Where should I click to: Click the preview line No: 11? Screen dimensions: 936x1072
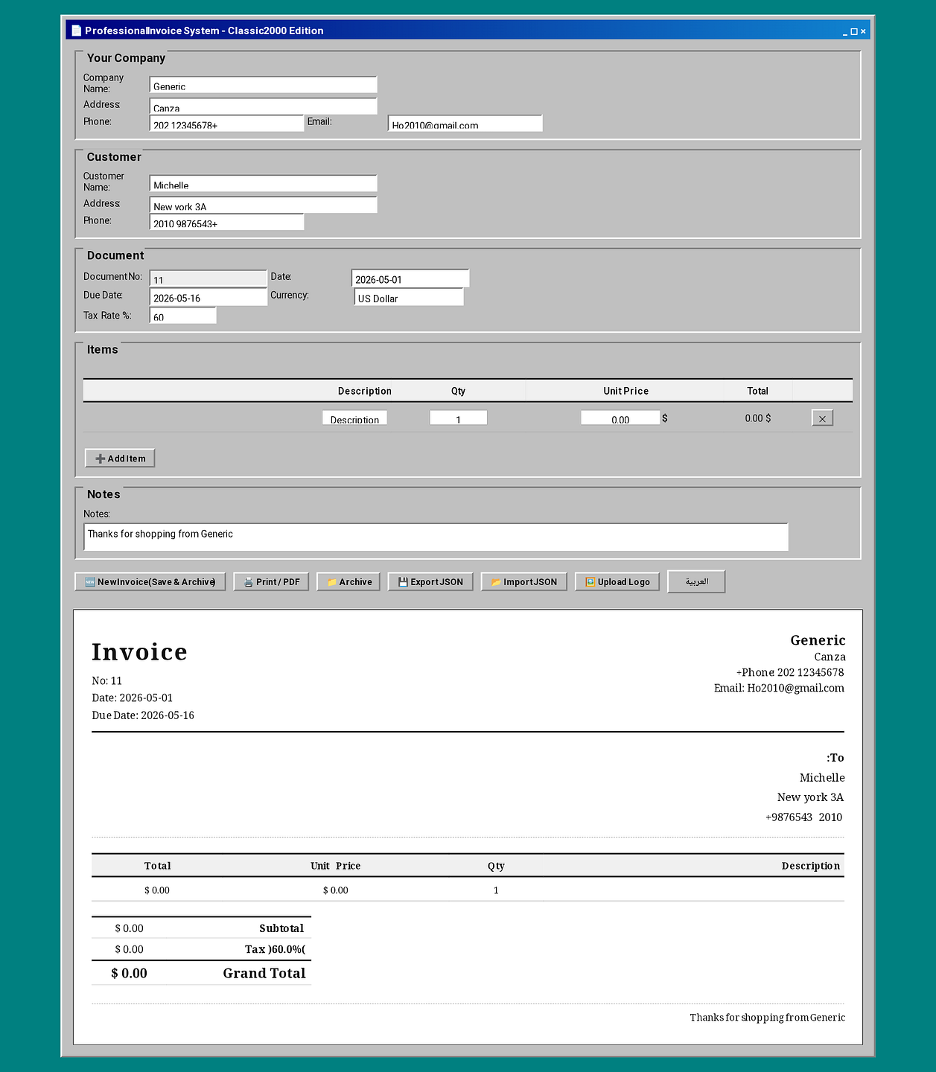[x=106, y=681]
